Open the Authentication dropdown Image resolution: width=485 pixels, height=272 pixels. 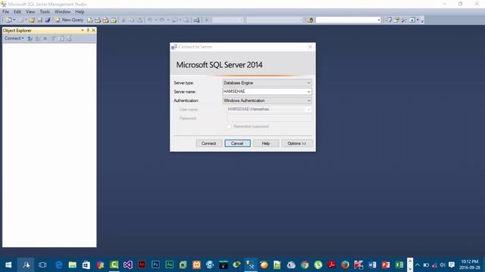(267, 100)
